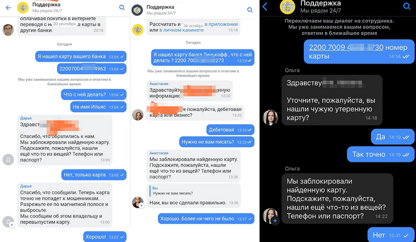Tap the back arrow in the left chat
The width and height of the screenshot is (416, 242).
tap(8, 8)
